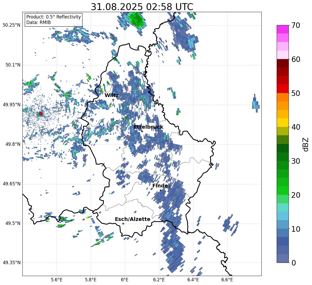The height and width of the screenshot is (285, 312).
Task: Click the Findel cross marker
Action: tap(161, 190)
